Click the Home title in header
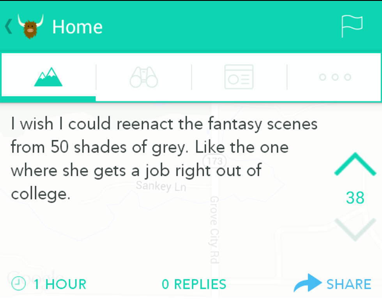Viewport: 382px width, 307px height. (77, 27)
